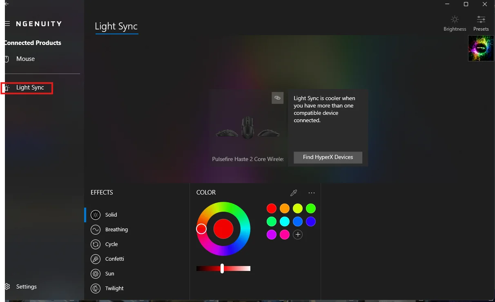
Task: Click the NGENUITY logo text
Action: pyautogui.click(x=39, y=24)
